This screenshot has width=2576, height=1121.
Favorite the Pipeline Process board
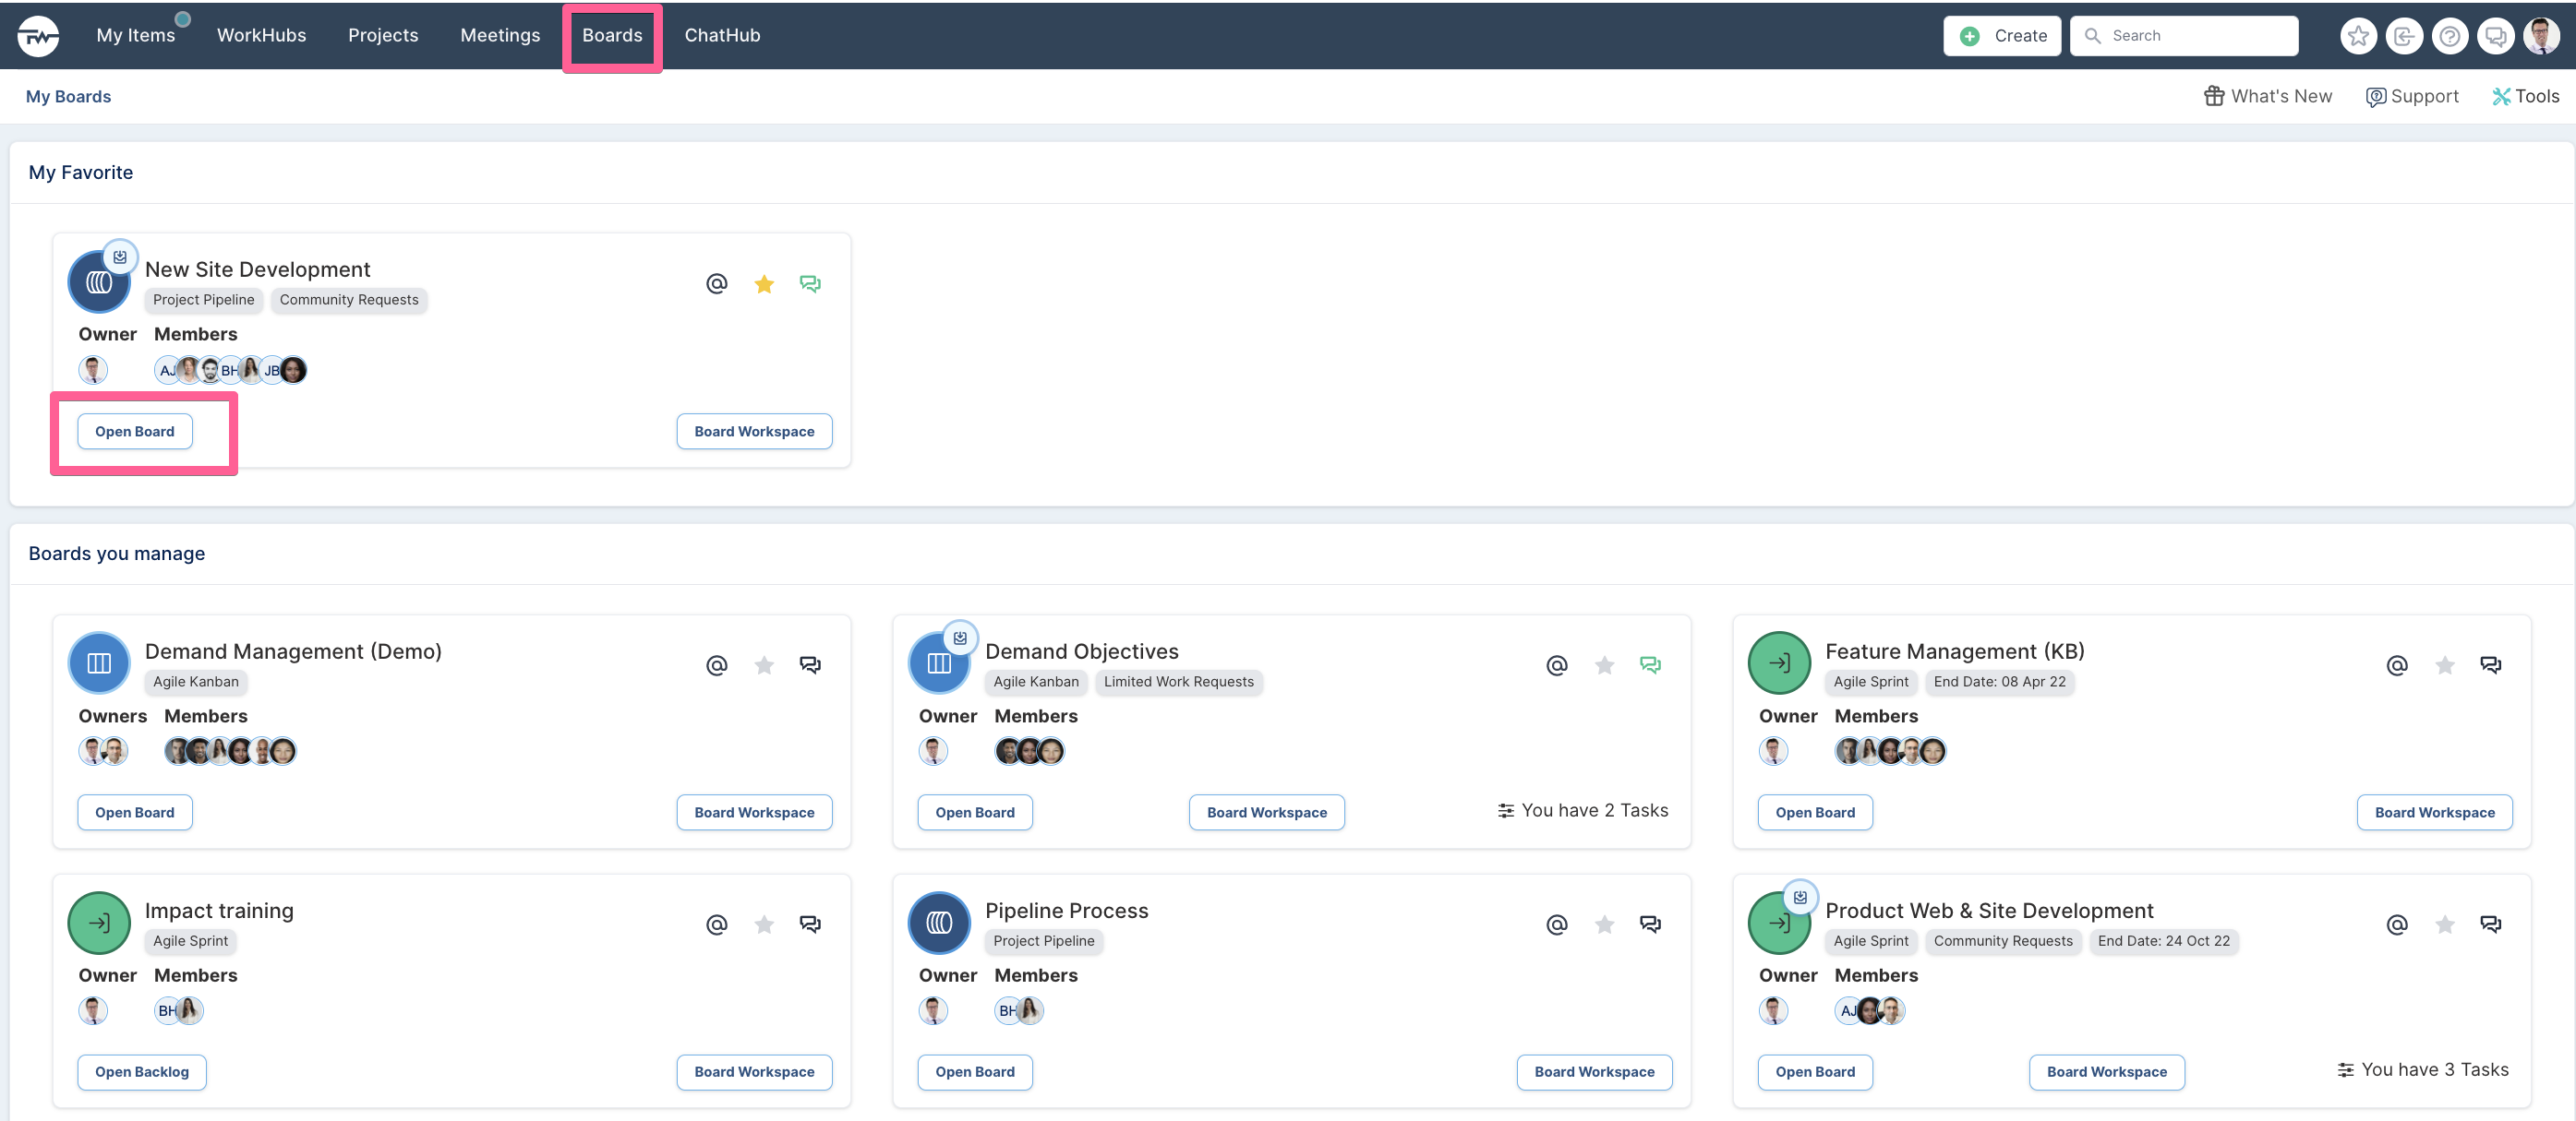click(1604, 925)
